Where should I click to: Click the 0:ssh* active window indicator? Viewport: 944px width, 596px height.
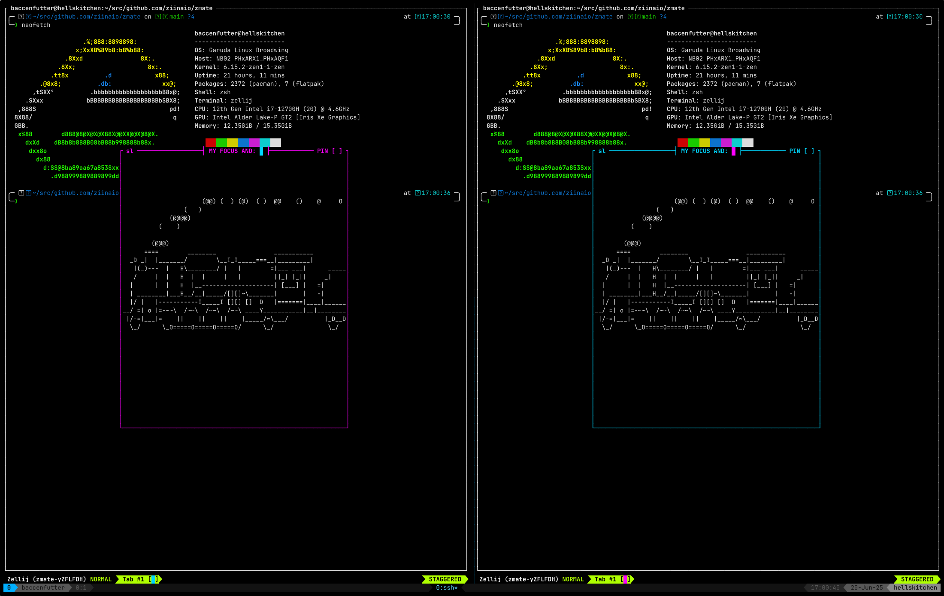pos(446,587)
